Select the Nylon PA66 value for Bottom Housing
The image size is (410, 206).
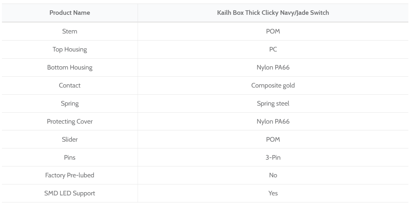click(273, 67)
